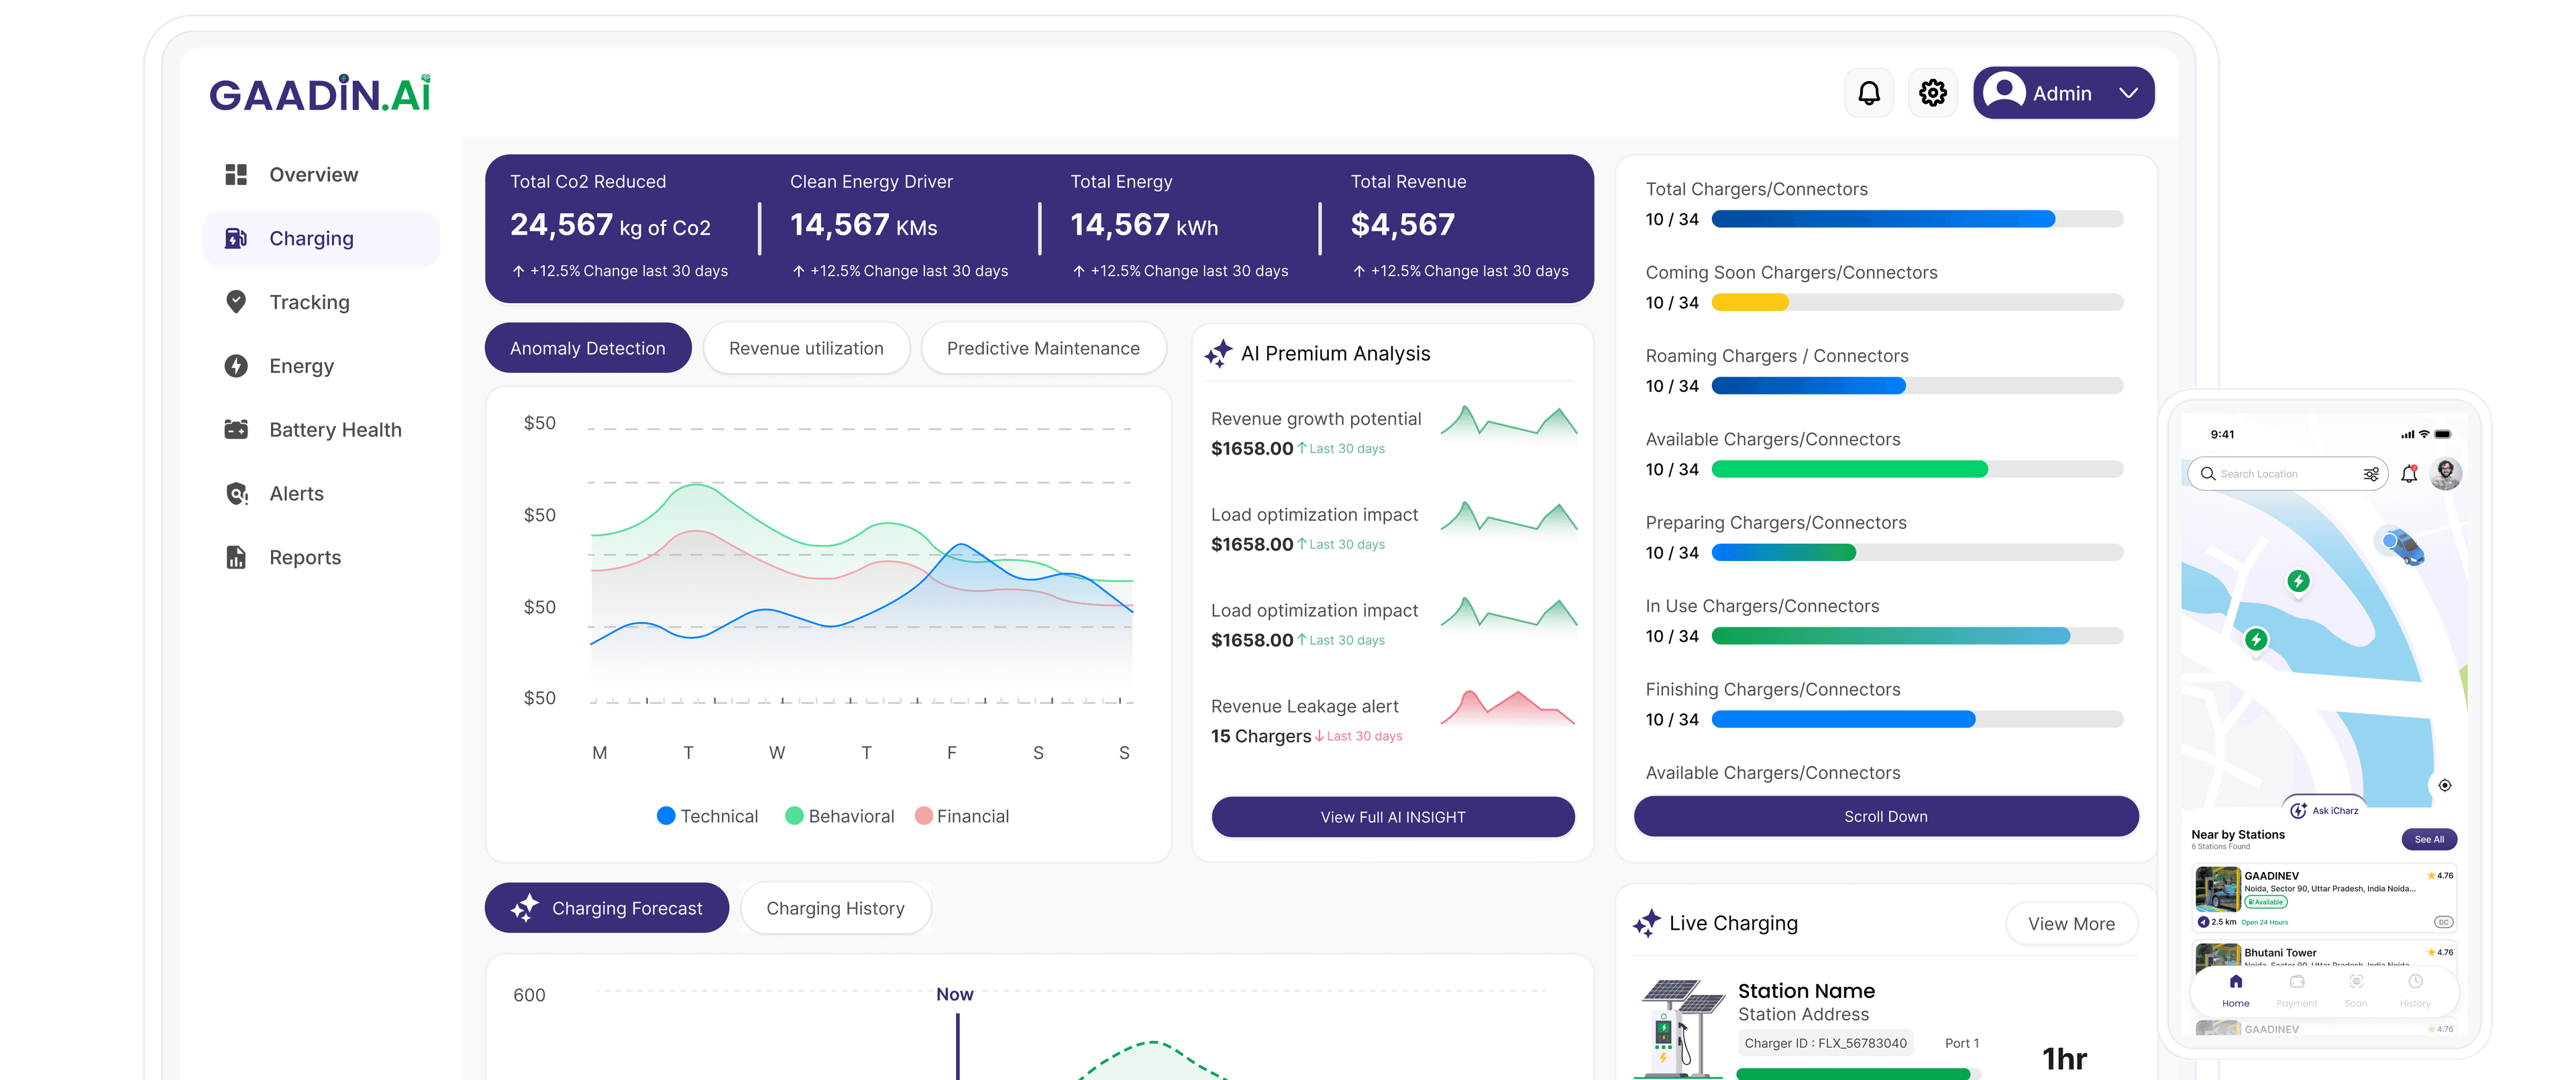Click the Port 1 label
The width and height of the screenshot is (2576, 1080).
[x=1961, y=1044]
